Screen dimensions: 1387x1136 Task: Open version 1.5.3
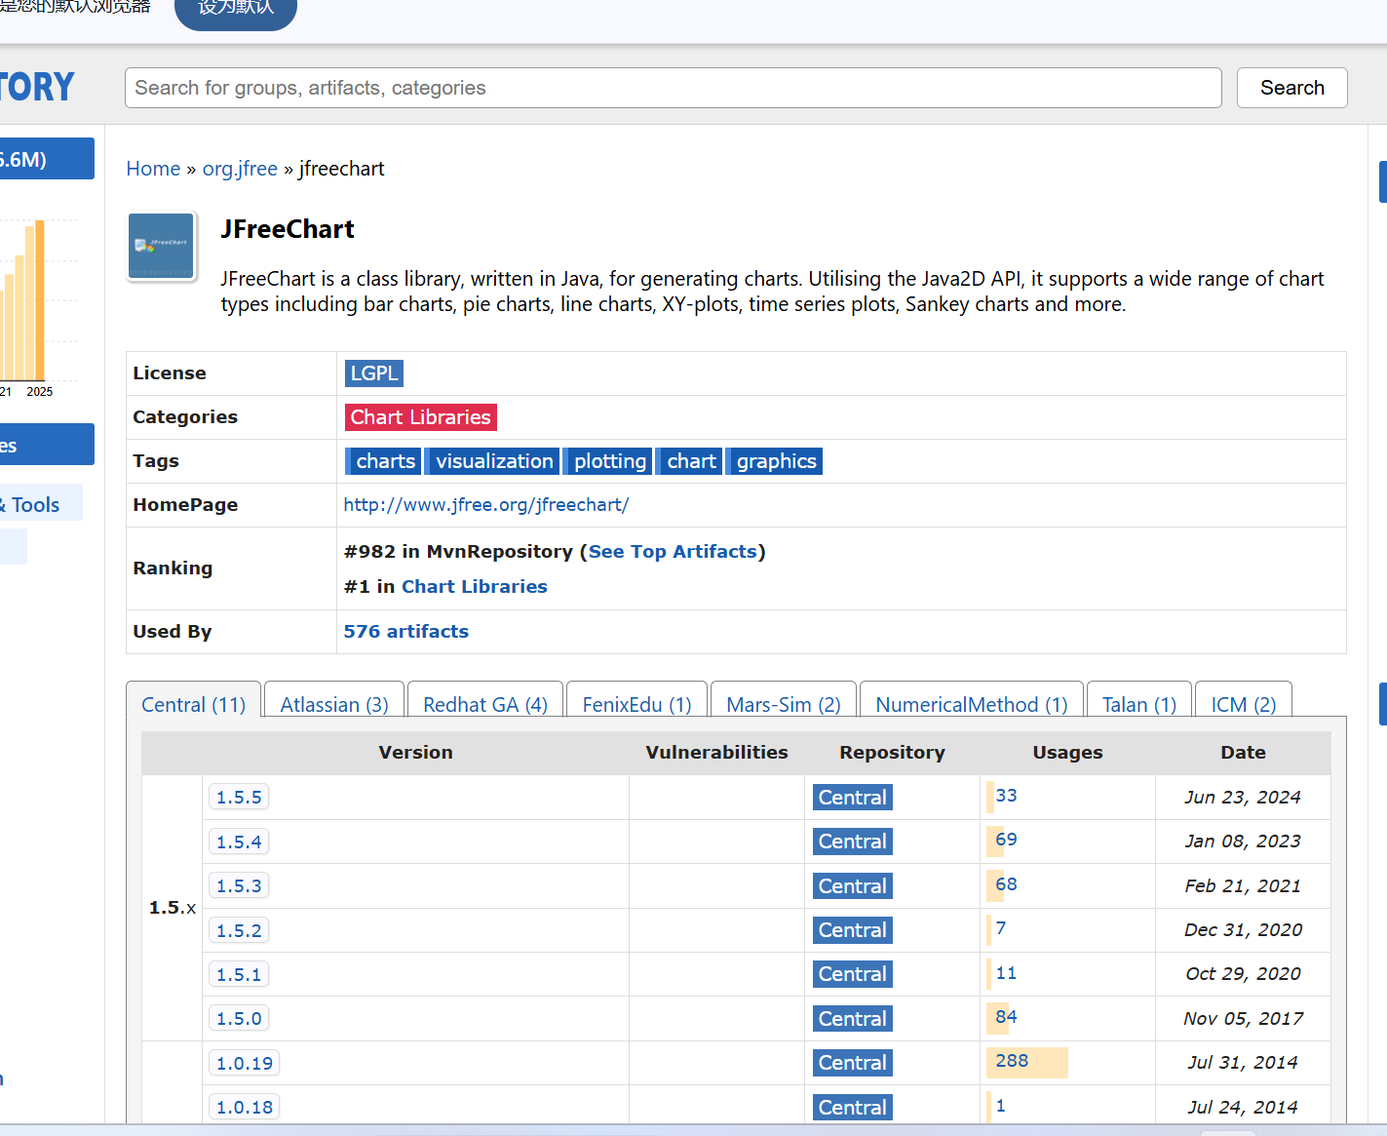click(x=239, y=886)
